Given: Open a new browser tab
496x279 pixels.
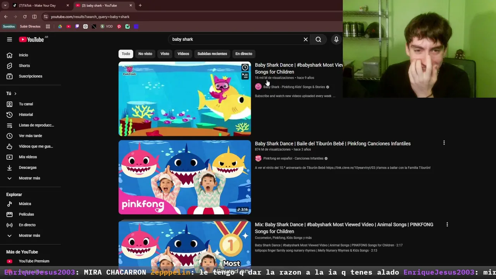Looking at the screenshot, I should [x=140, y=5].
